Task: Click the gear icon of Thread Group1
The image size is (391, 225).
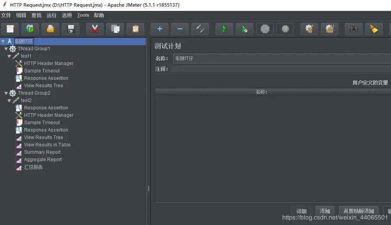Action: (13, 49)
